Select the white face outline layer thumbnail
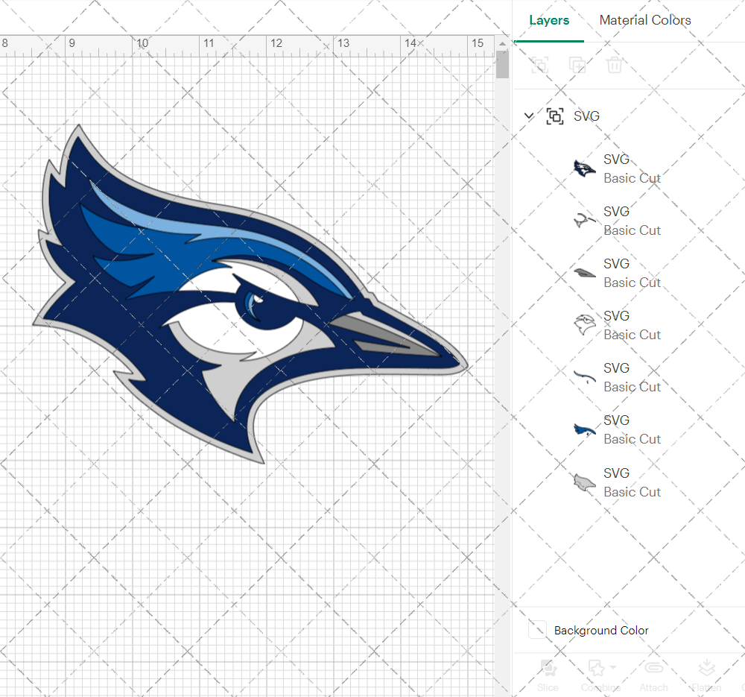Viewport: 745px width, 697px height. tap(584, 325)
